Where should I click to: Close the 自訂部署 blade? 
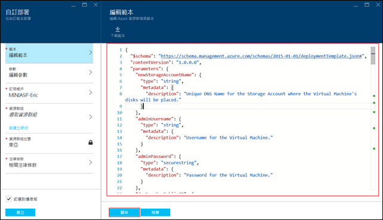95,5
